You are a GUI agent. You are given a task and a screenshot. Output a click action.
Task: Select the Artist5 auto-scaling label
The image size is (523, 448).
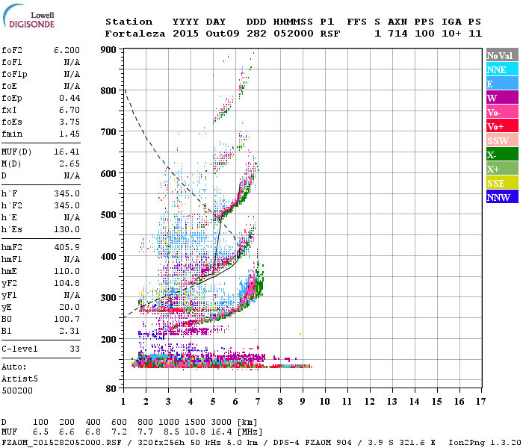click(18, 379)
